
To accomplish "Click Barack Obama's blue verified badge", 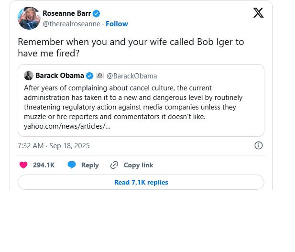I will (89, 76).
